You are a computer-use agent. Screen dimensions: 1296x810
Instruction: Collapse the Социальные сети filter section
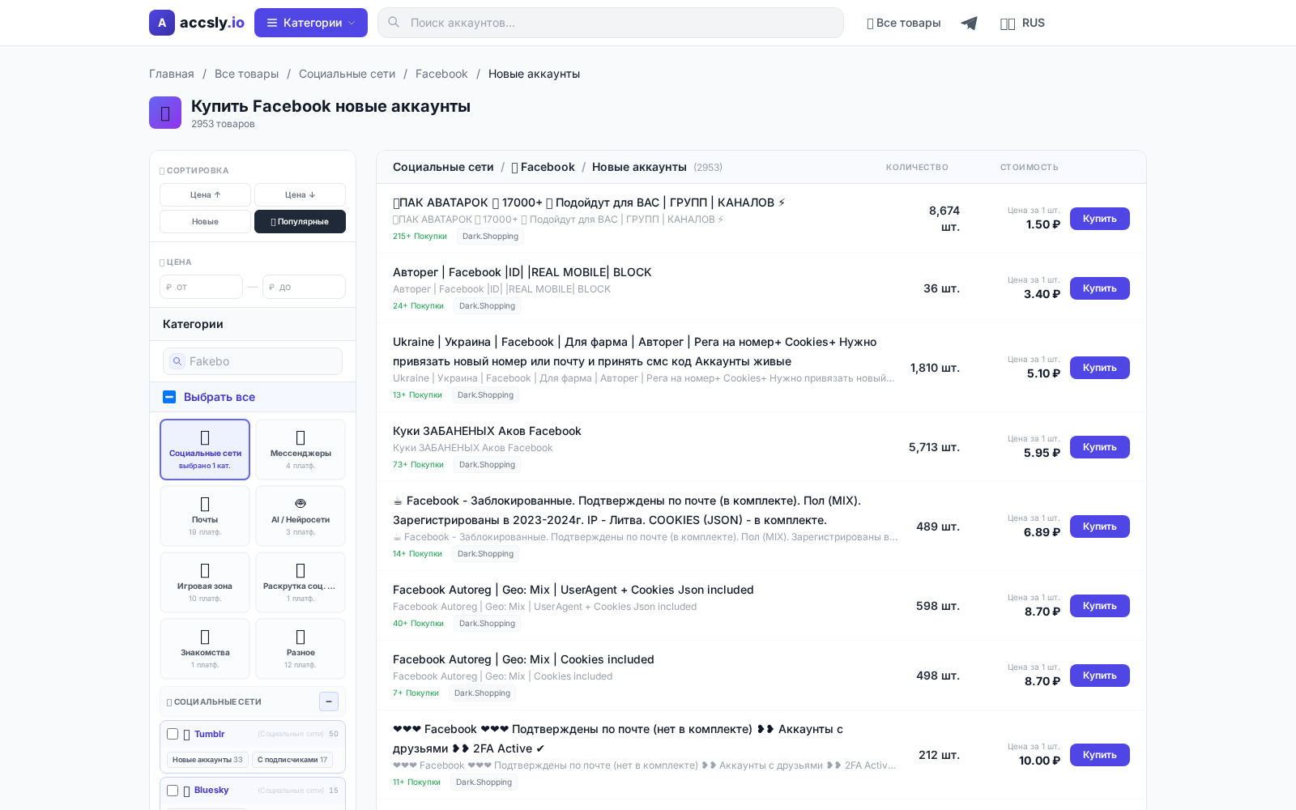pyautogui.click(x=329, y=701)
